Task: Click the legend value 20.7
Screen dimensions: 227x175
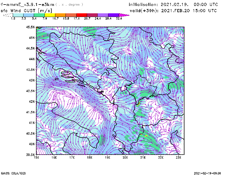Action: 87,18
